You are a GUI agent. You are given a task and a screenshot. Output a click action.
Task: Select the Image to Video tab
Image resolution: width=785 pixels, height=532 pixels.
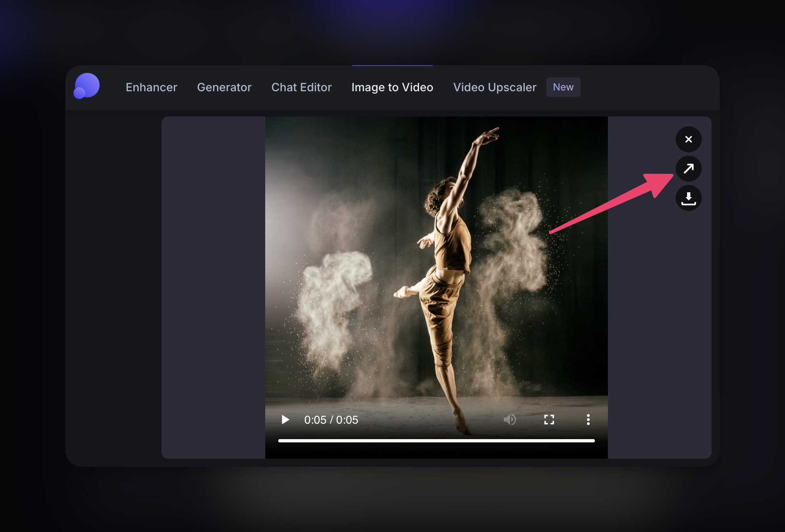(392, 87)
